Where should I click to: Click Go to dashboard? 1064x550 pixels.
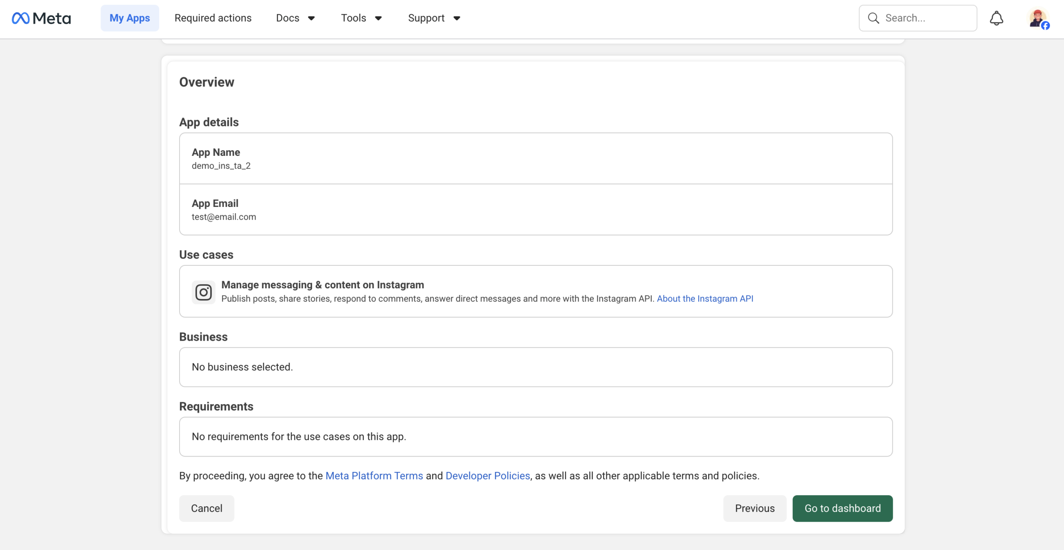click(x=842, y=508)
